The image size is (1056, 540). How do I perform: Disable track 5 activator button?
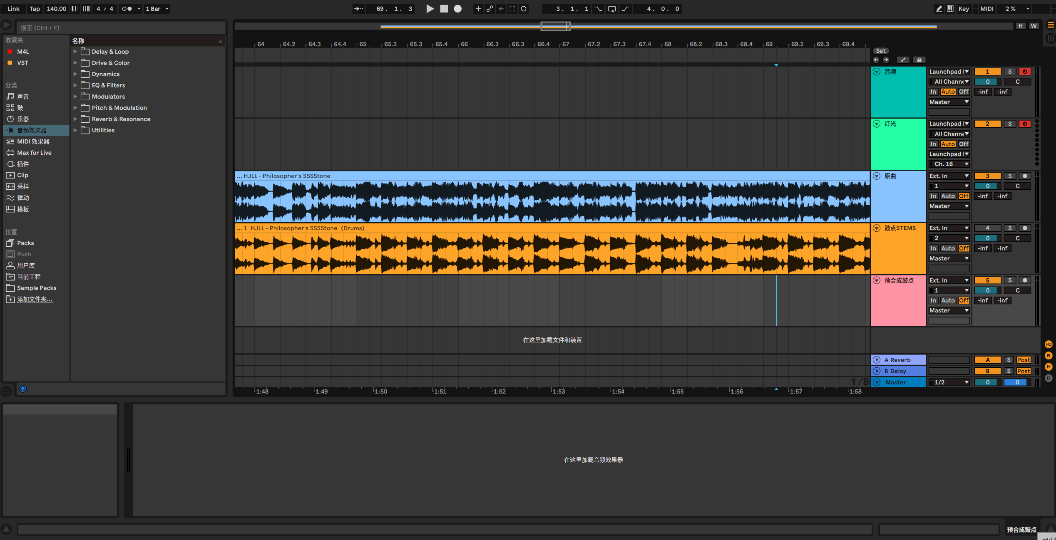pyautogui.click(x=987, y=280)
